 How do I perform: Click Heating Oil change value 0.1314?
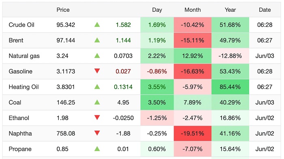(123, 87)
